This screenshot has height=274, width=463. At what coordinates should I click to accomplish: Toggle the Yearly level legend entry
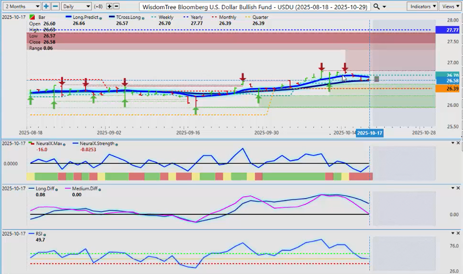[x=197, y=17]
